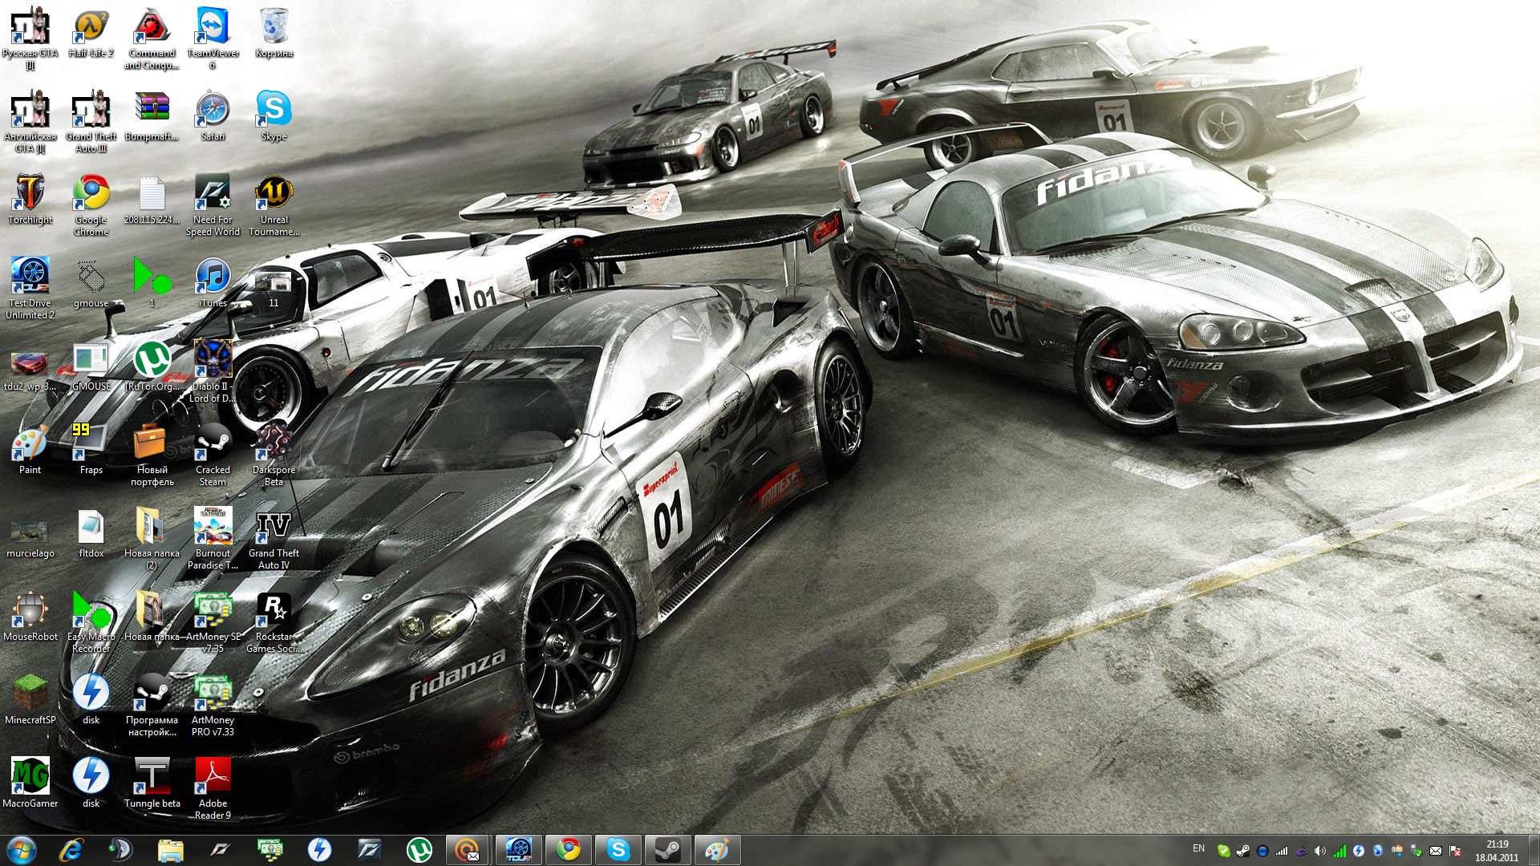Launch Torchlight desktop shortcut
This screenshot has width=1540, height=866.
click(30, 200)
